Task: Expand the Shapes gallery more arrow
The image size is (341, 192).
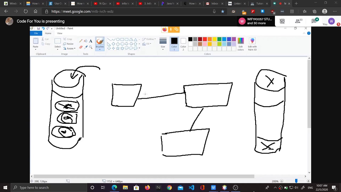Action: click(139, 48)
